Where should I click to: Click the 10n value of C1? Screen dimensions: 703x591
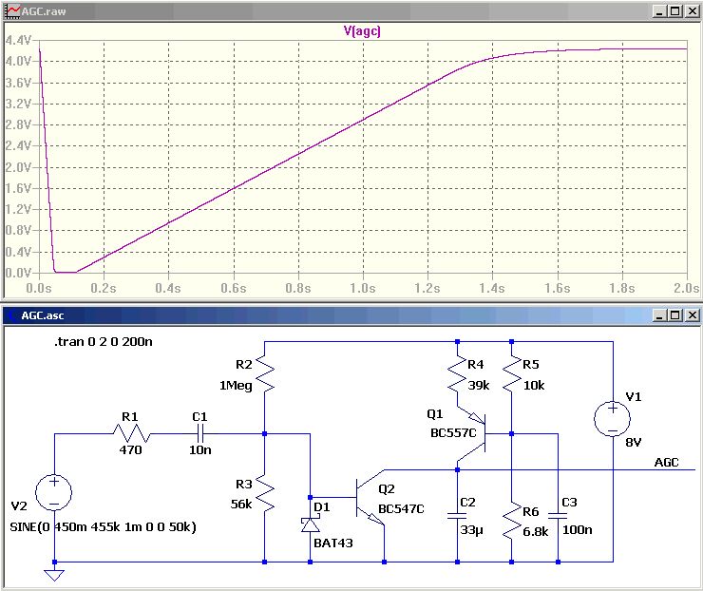coord(199,449)
